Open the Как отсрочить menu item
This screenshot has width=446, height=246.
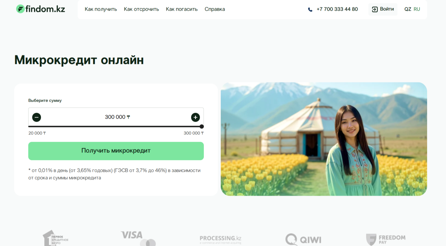click(141, 9)
